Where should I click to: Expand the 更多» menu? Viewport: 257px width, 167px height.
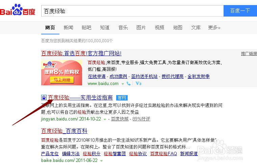tap(214, 28)
